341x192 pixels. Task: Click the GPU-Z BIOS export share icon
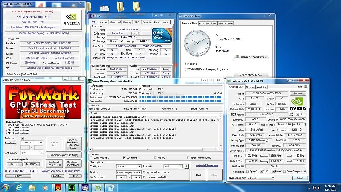click(291, 114)
